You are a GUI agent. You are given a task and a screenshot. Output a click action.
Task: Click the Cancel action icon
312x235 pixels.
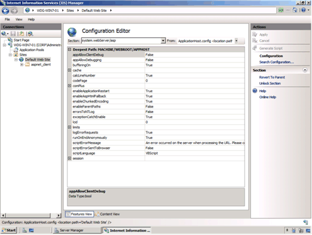coord(255,40)
